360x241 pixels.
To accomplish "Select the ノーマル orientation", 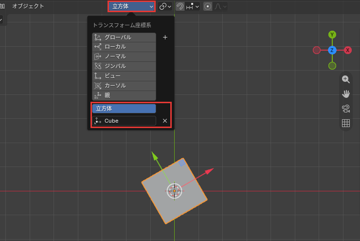I will [124, 56].
